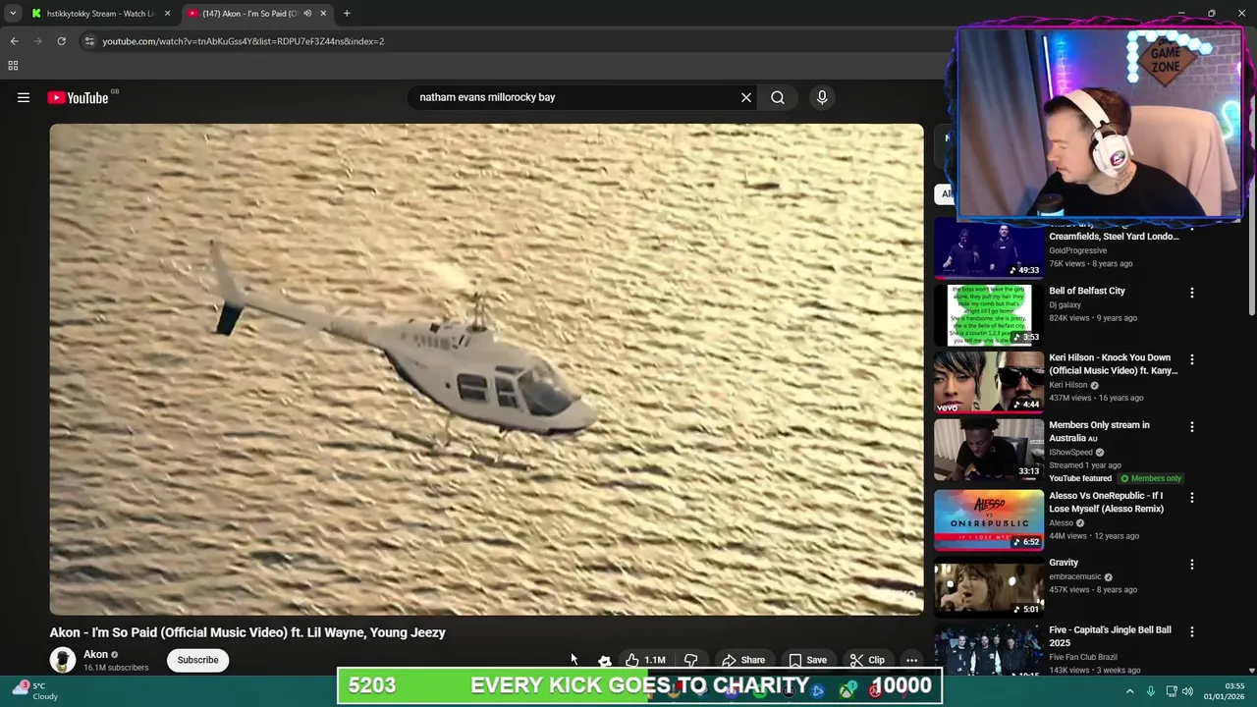Screen dimensions: 1257x707
Task: Visit the embracemusic channel
Action: 1074,576
